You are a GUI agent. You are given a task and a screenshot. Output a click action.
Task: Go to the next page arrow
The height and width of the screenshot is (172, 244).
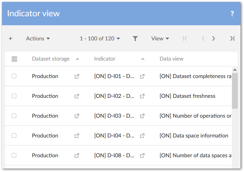coord(213,38)
